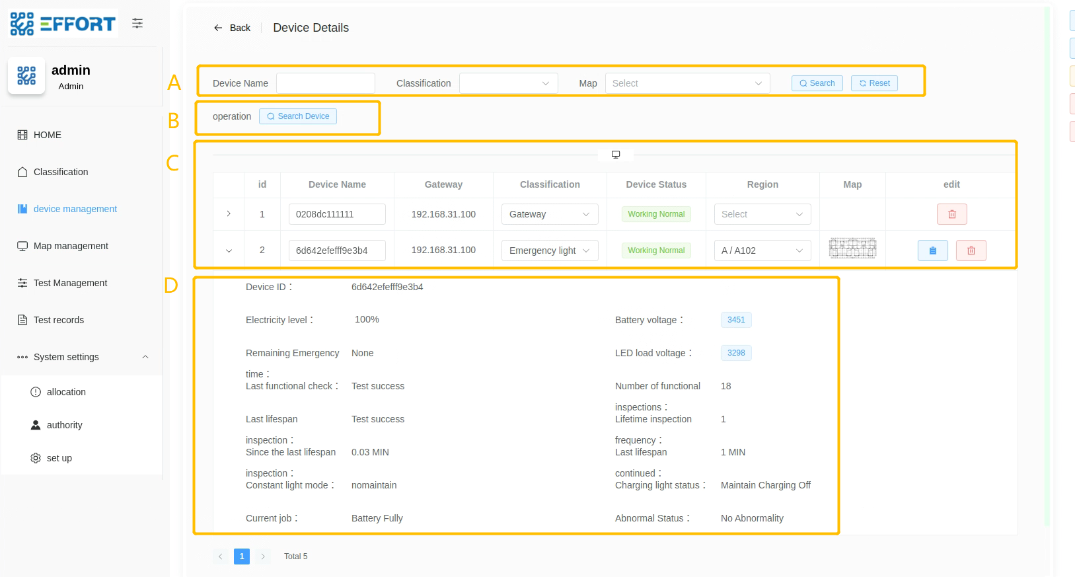The width and height of the screenshot is (1075, 577).
Task: Open the Classification filter dropdown
Action: 508,83
